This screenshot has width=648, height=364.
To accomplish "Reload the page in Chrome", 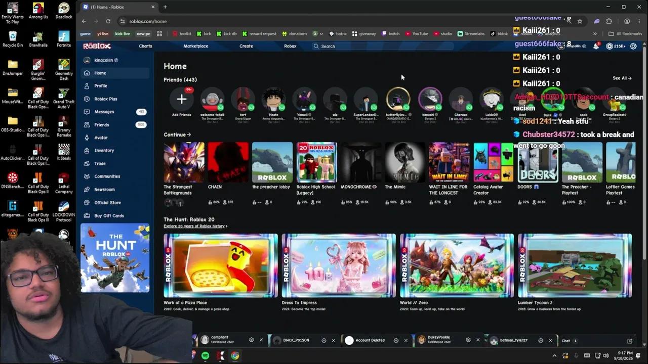I will (x=108, y=21).
